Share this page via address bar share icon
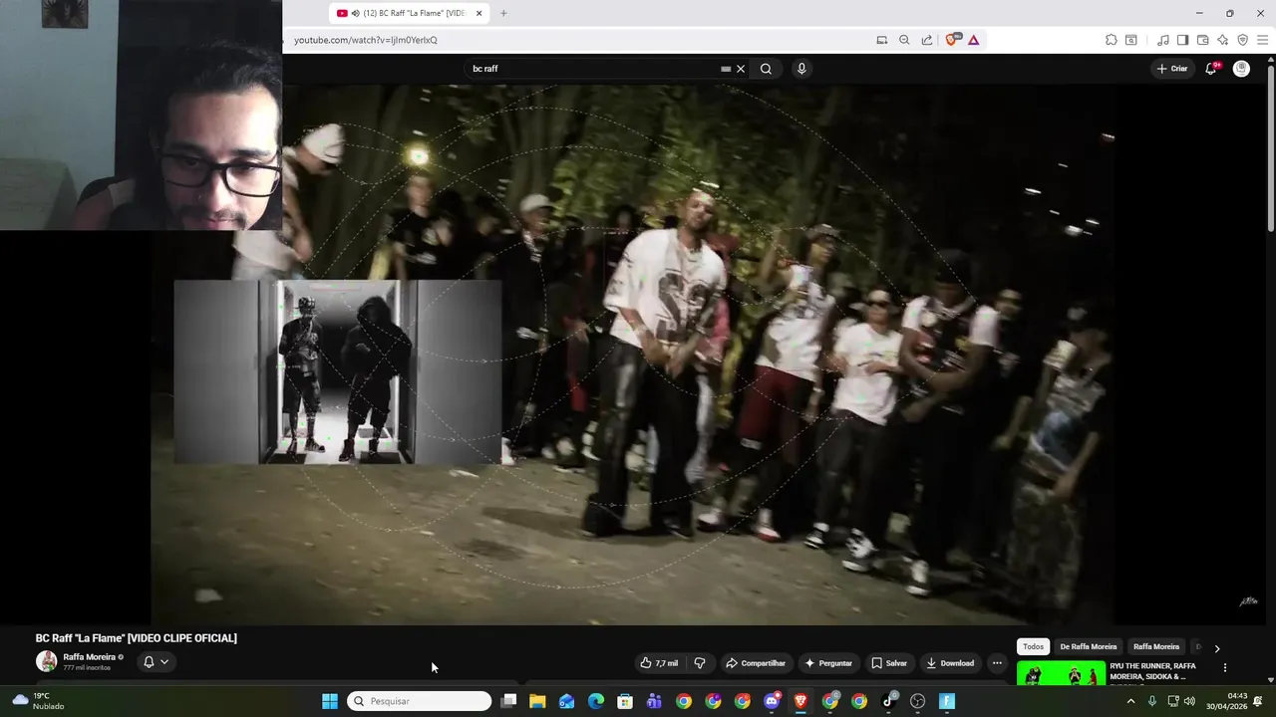Image resolution: width=1276 pixels, height=717 pixels. [x=927, y=40]
